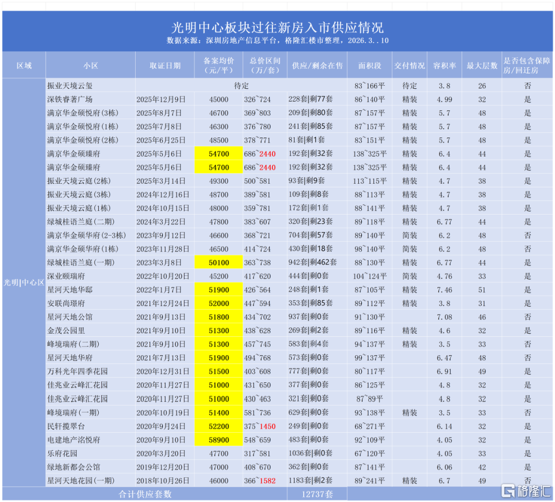Click the table title 光明中心板块过往新房入市供应情况
Screen dimensions: 555x502
tap(277, 27)
